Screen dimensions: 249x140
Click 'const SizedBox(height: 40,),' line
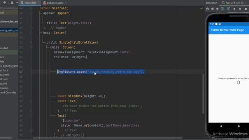(x=82, y=96)
